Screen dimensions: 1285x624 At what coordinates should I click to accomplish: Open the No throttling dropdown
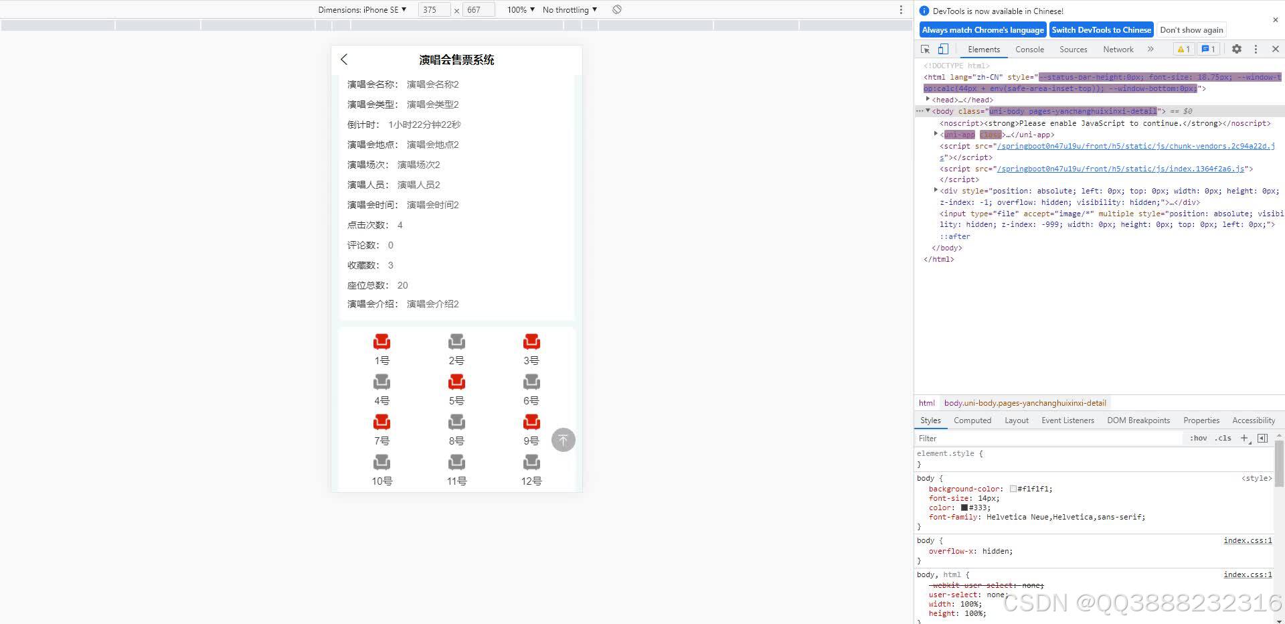(570, 10)
